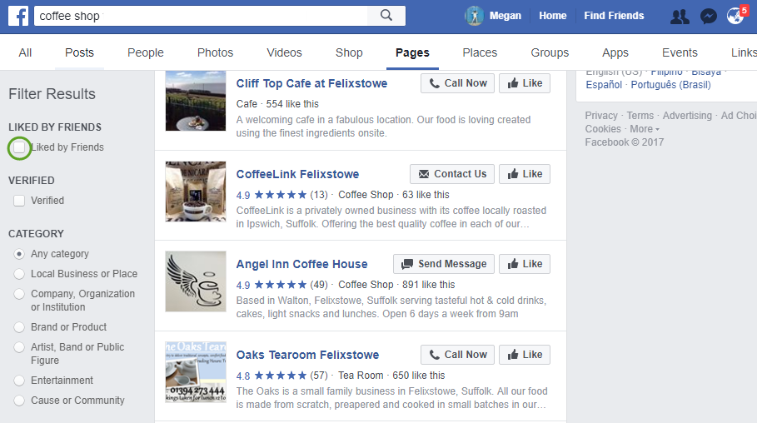Open the friend requests icon

(x=680, y=17)
